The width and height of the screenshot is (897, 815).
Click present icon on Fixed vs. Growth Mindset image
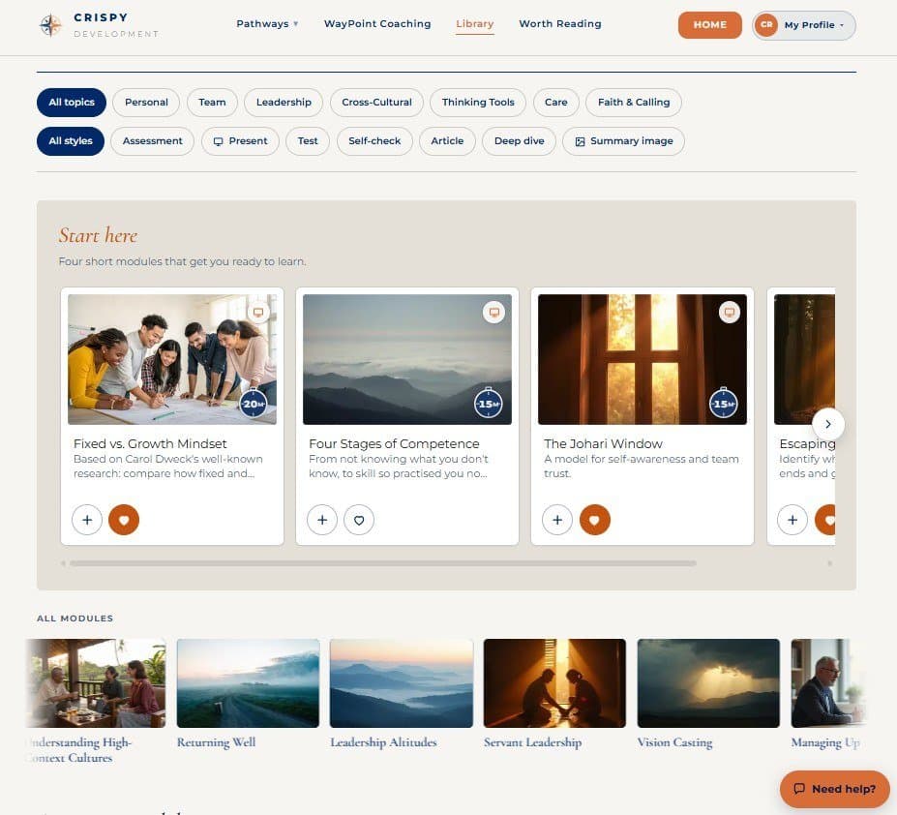click(258, 313)
